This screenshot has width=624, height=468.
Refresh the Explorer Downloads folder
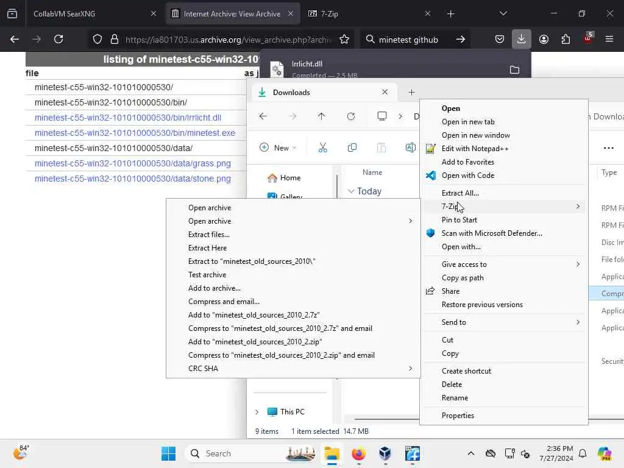350,116
